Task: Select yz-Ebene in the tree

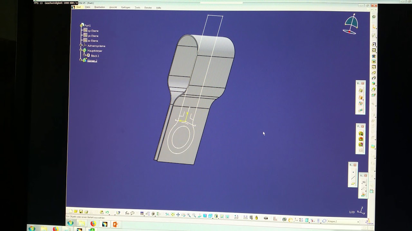Action: pyautogui.click(x=93, y=36)
